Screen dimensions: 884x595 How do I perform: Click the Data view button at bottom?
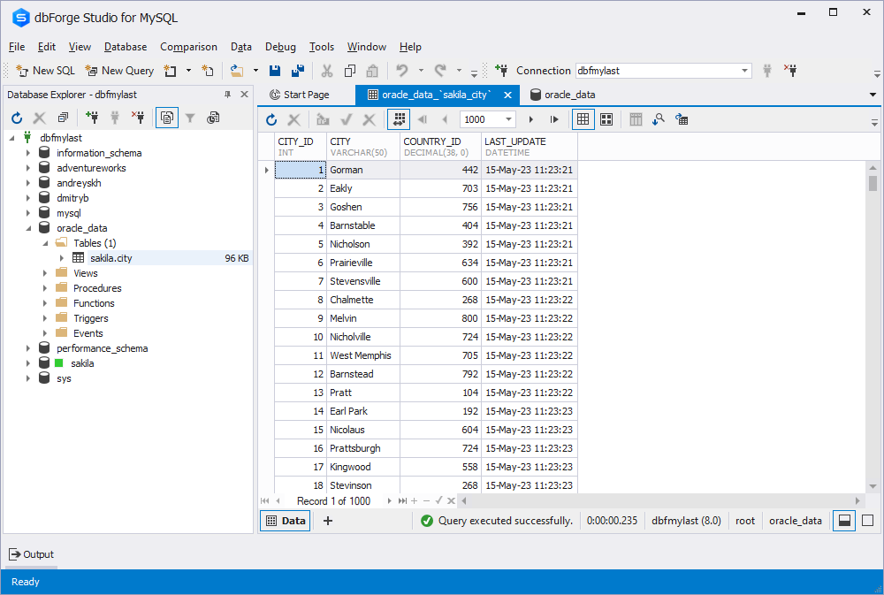(x=286, y=521)
